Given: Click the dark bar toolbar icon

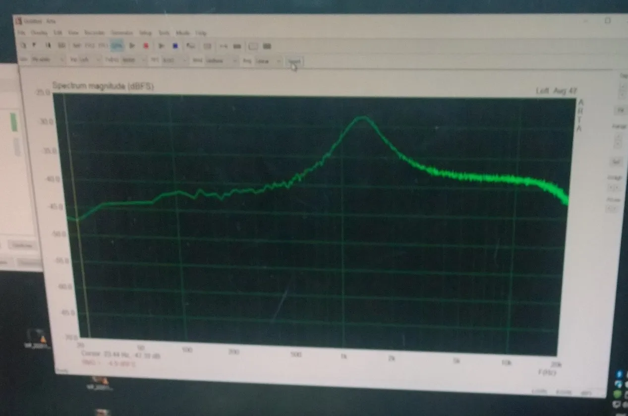Looking at the screenshot, I should coord(237,46).
